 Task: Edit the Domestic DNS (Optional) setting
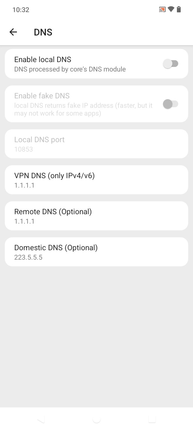point(96,252)
